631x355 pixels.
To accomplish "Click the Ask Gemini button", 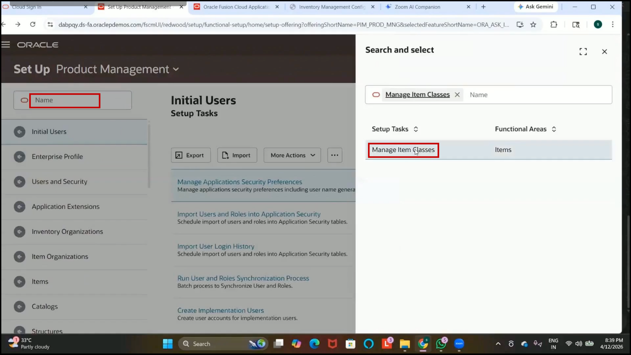I will point(536,7).
